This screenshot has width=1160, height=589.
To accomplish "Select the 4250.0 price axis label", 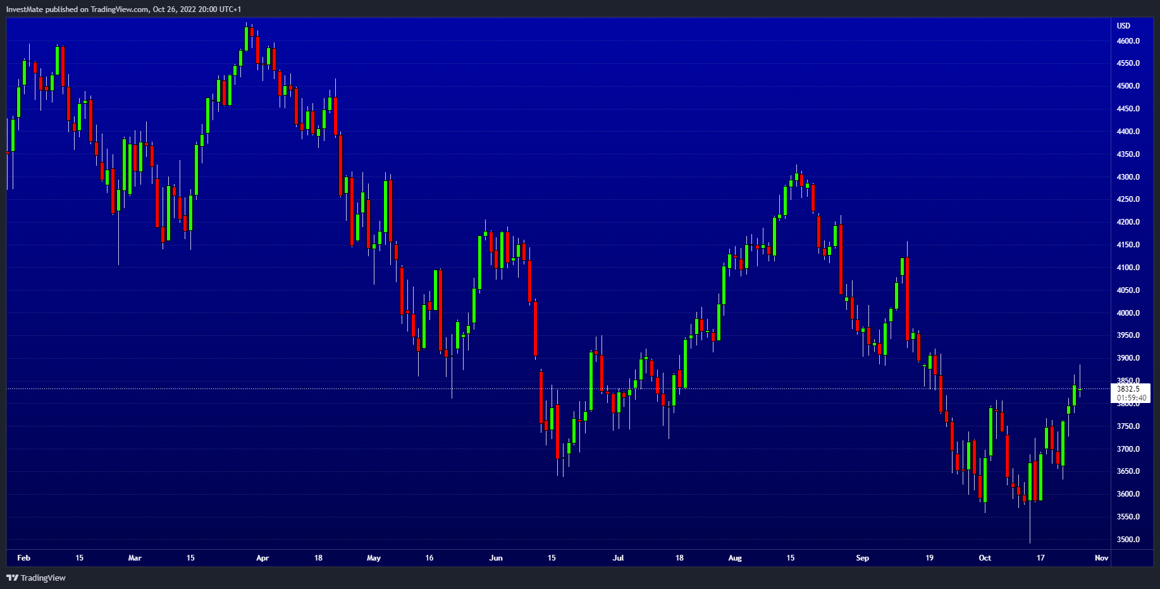I will (x=1128, y=199).
